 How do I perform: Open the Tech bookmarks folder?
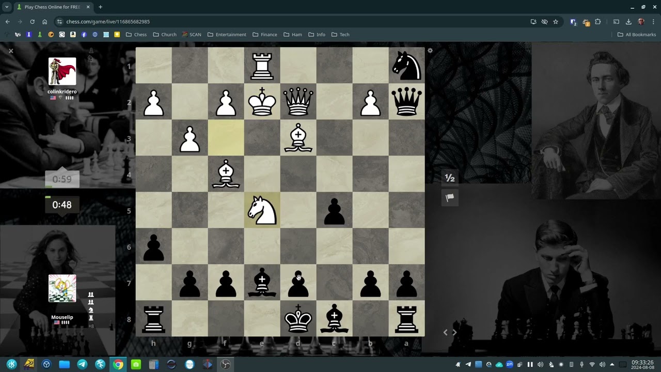click(340, 35)
